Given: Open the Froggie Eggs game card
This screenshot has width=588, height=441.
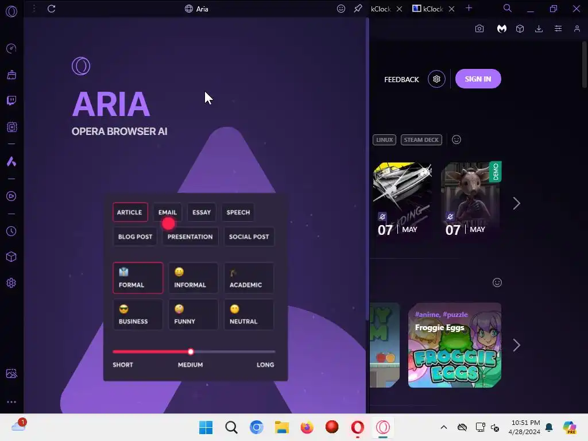Looking at the screenshot, I should coord(455,345).
